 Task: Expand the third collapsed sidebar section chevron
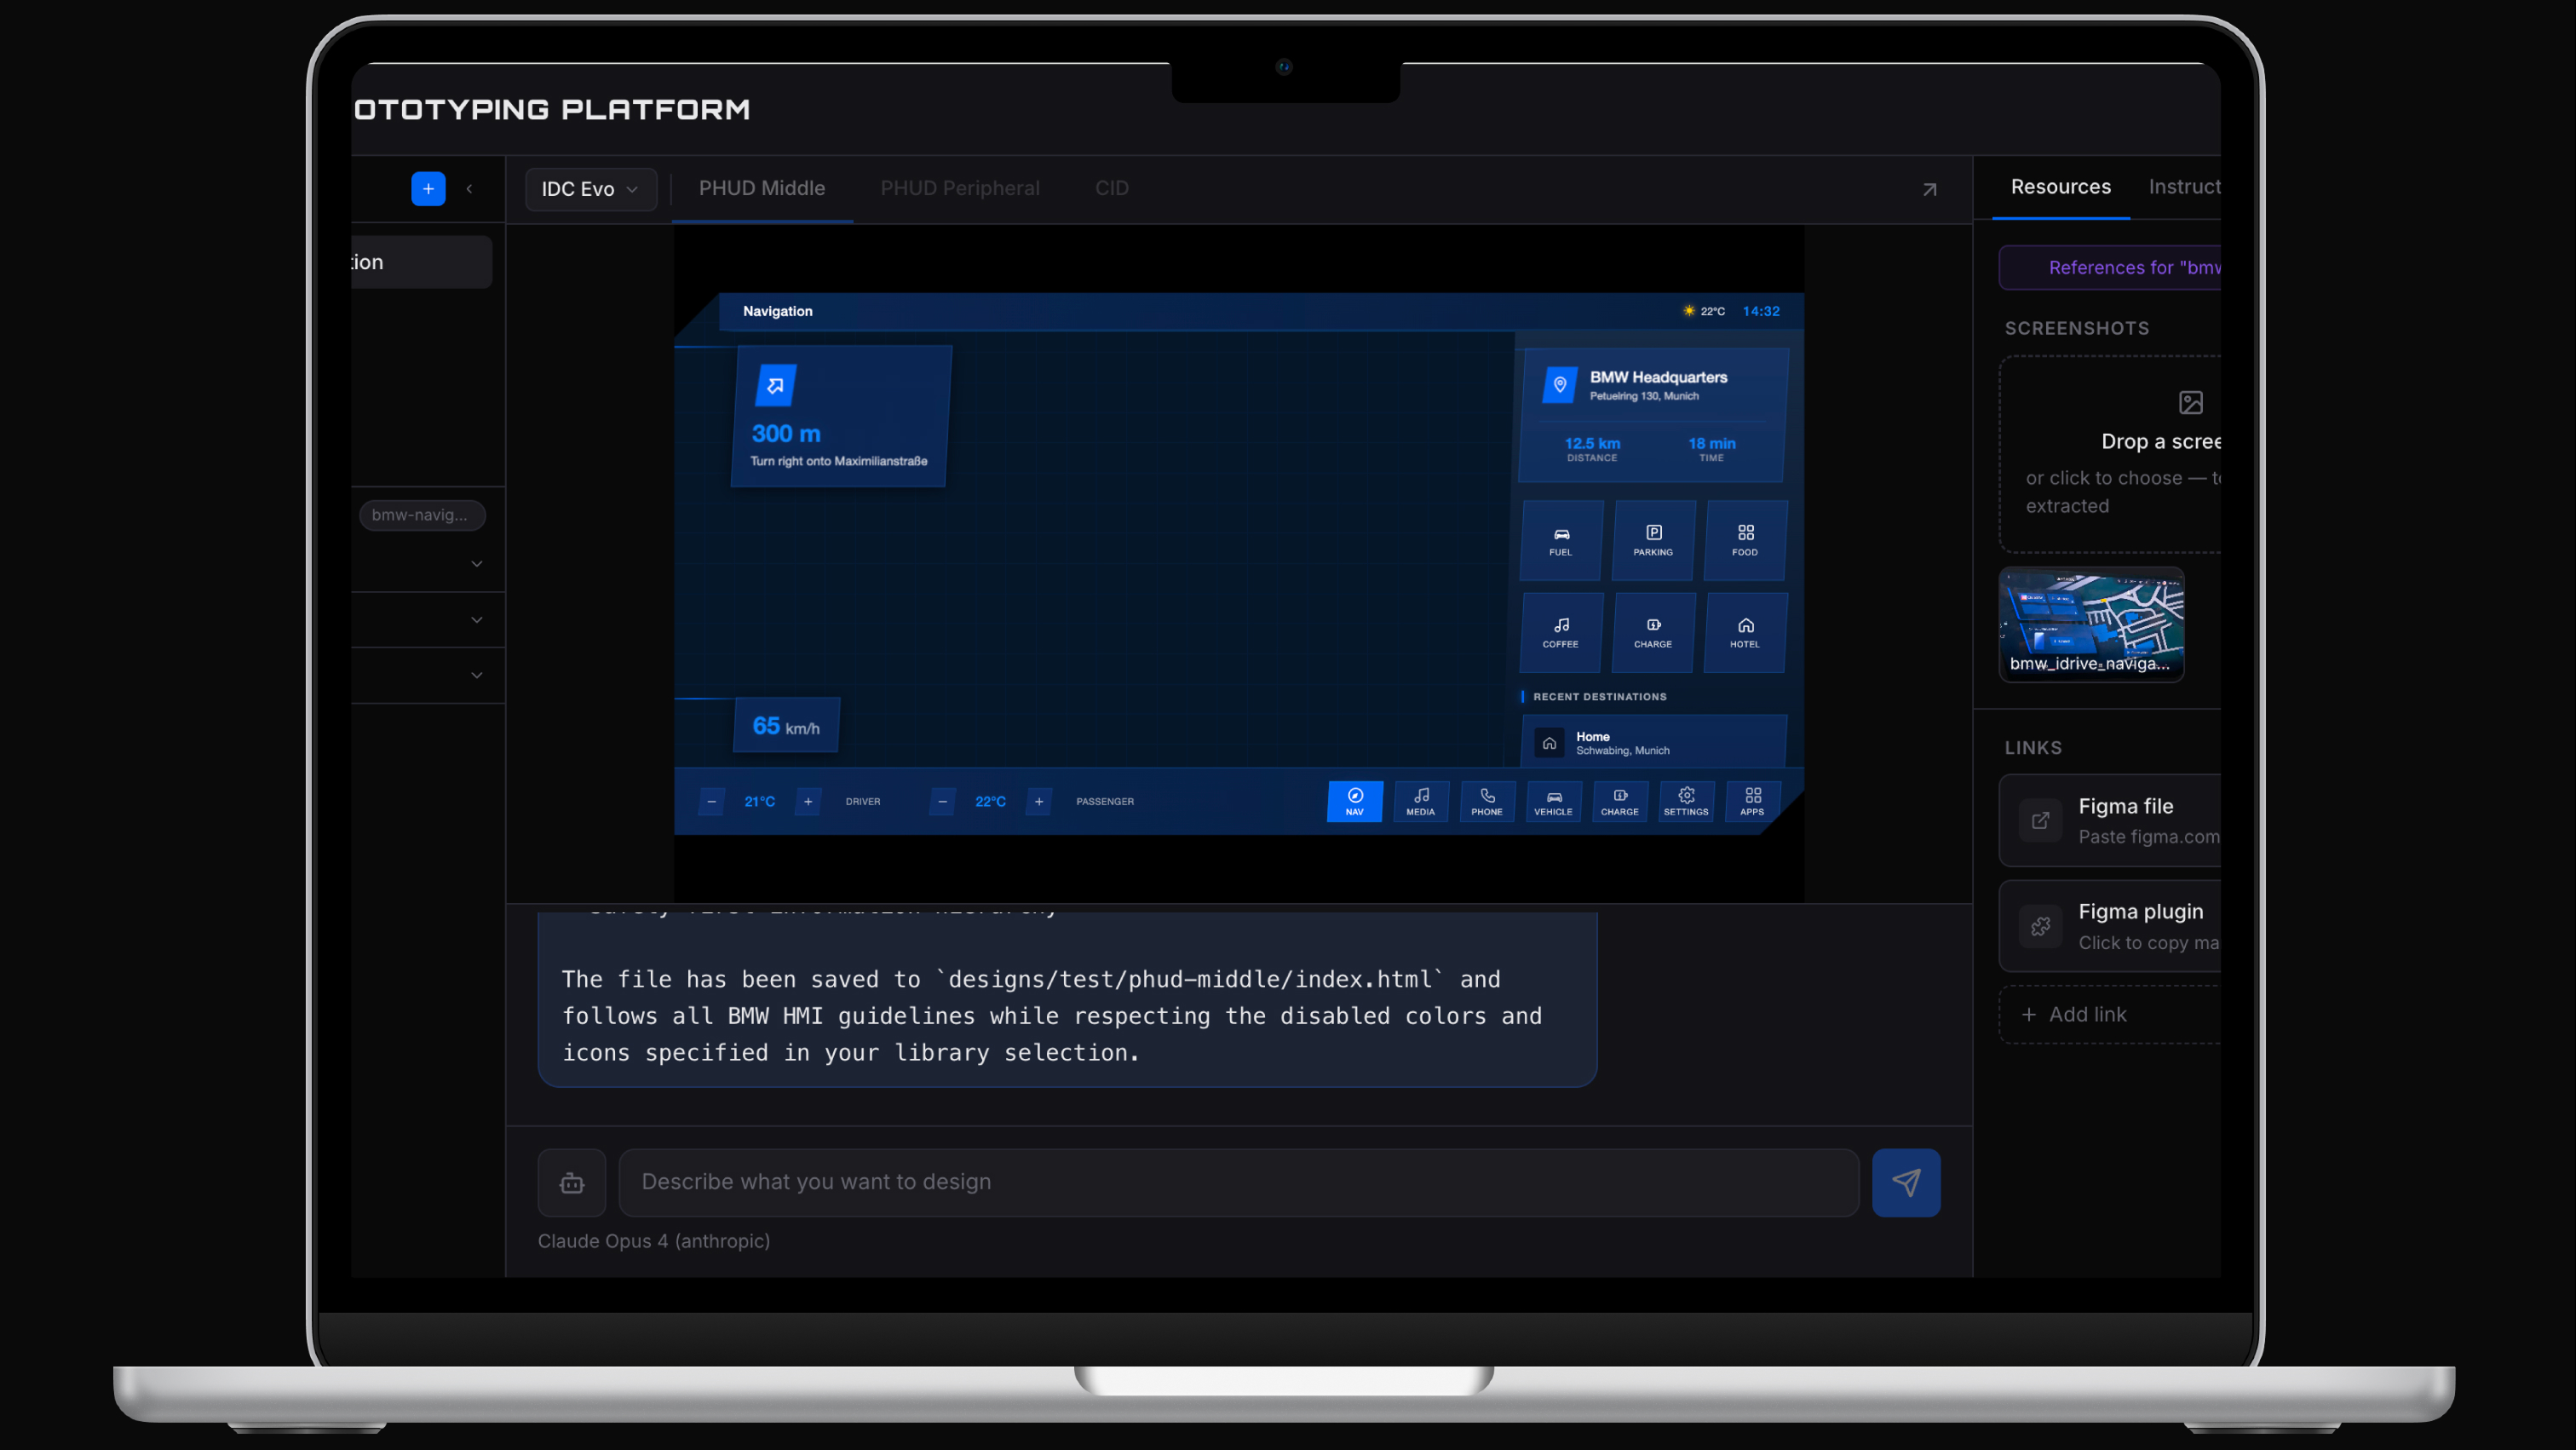477,675
